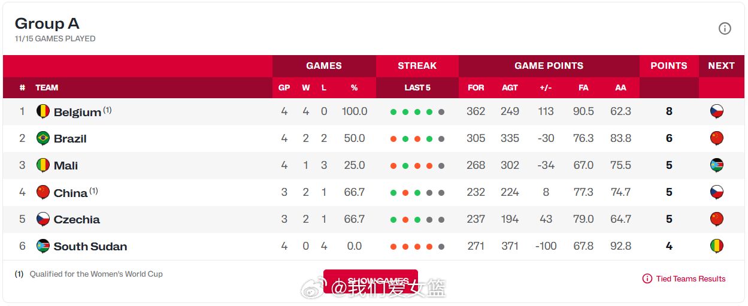Click the GAMES column group header
The height and width of the screenshot is (306, 748).
324,66
